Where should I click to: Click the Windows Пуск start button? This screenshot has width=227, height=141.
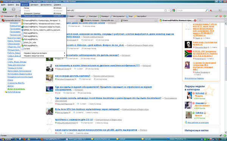6,139
